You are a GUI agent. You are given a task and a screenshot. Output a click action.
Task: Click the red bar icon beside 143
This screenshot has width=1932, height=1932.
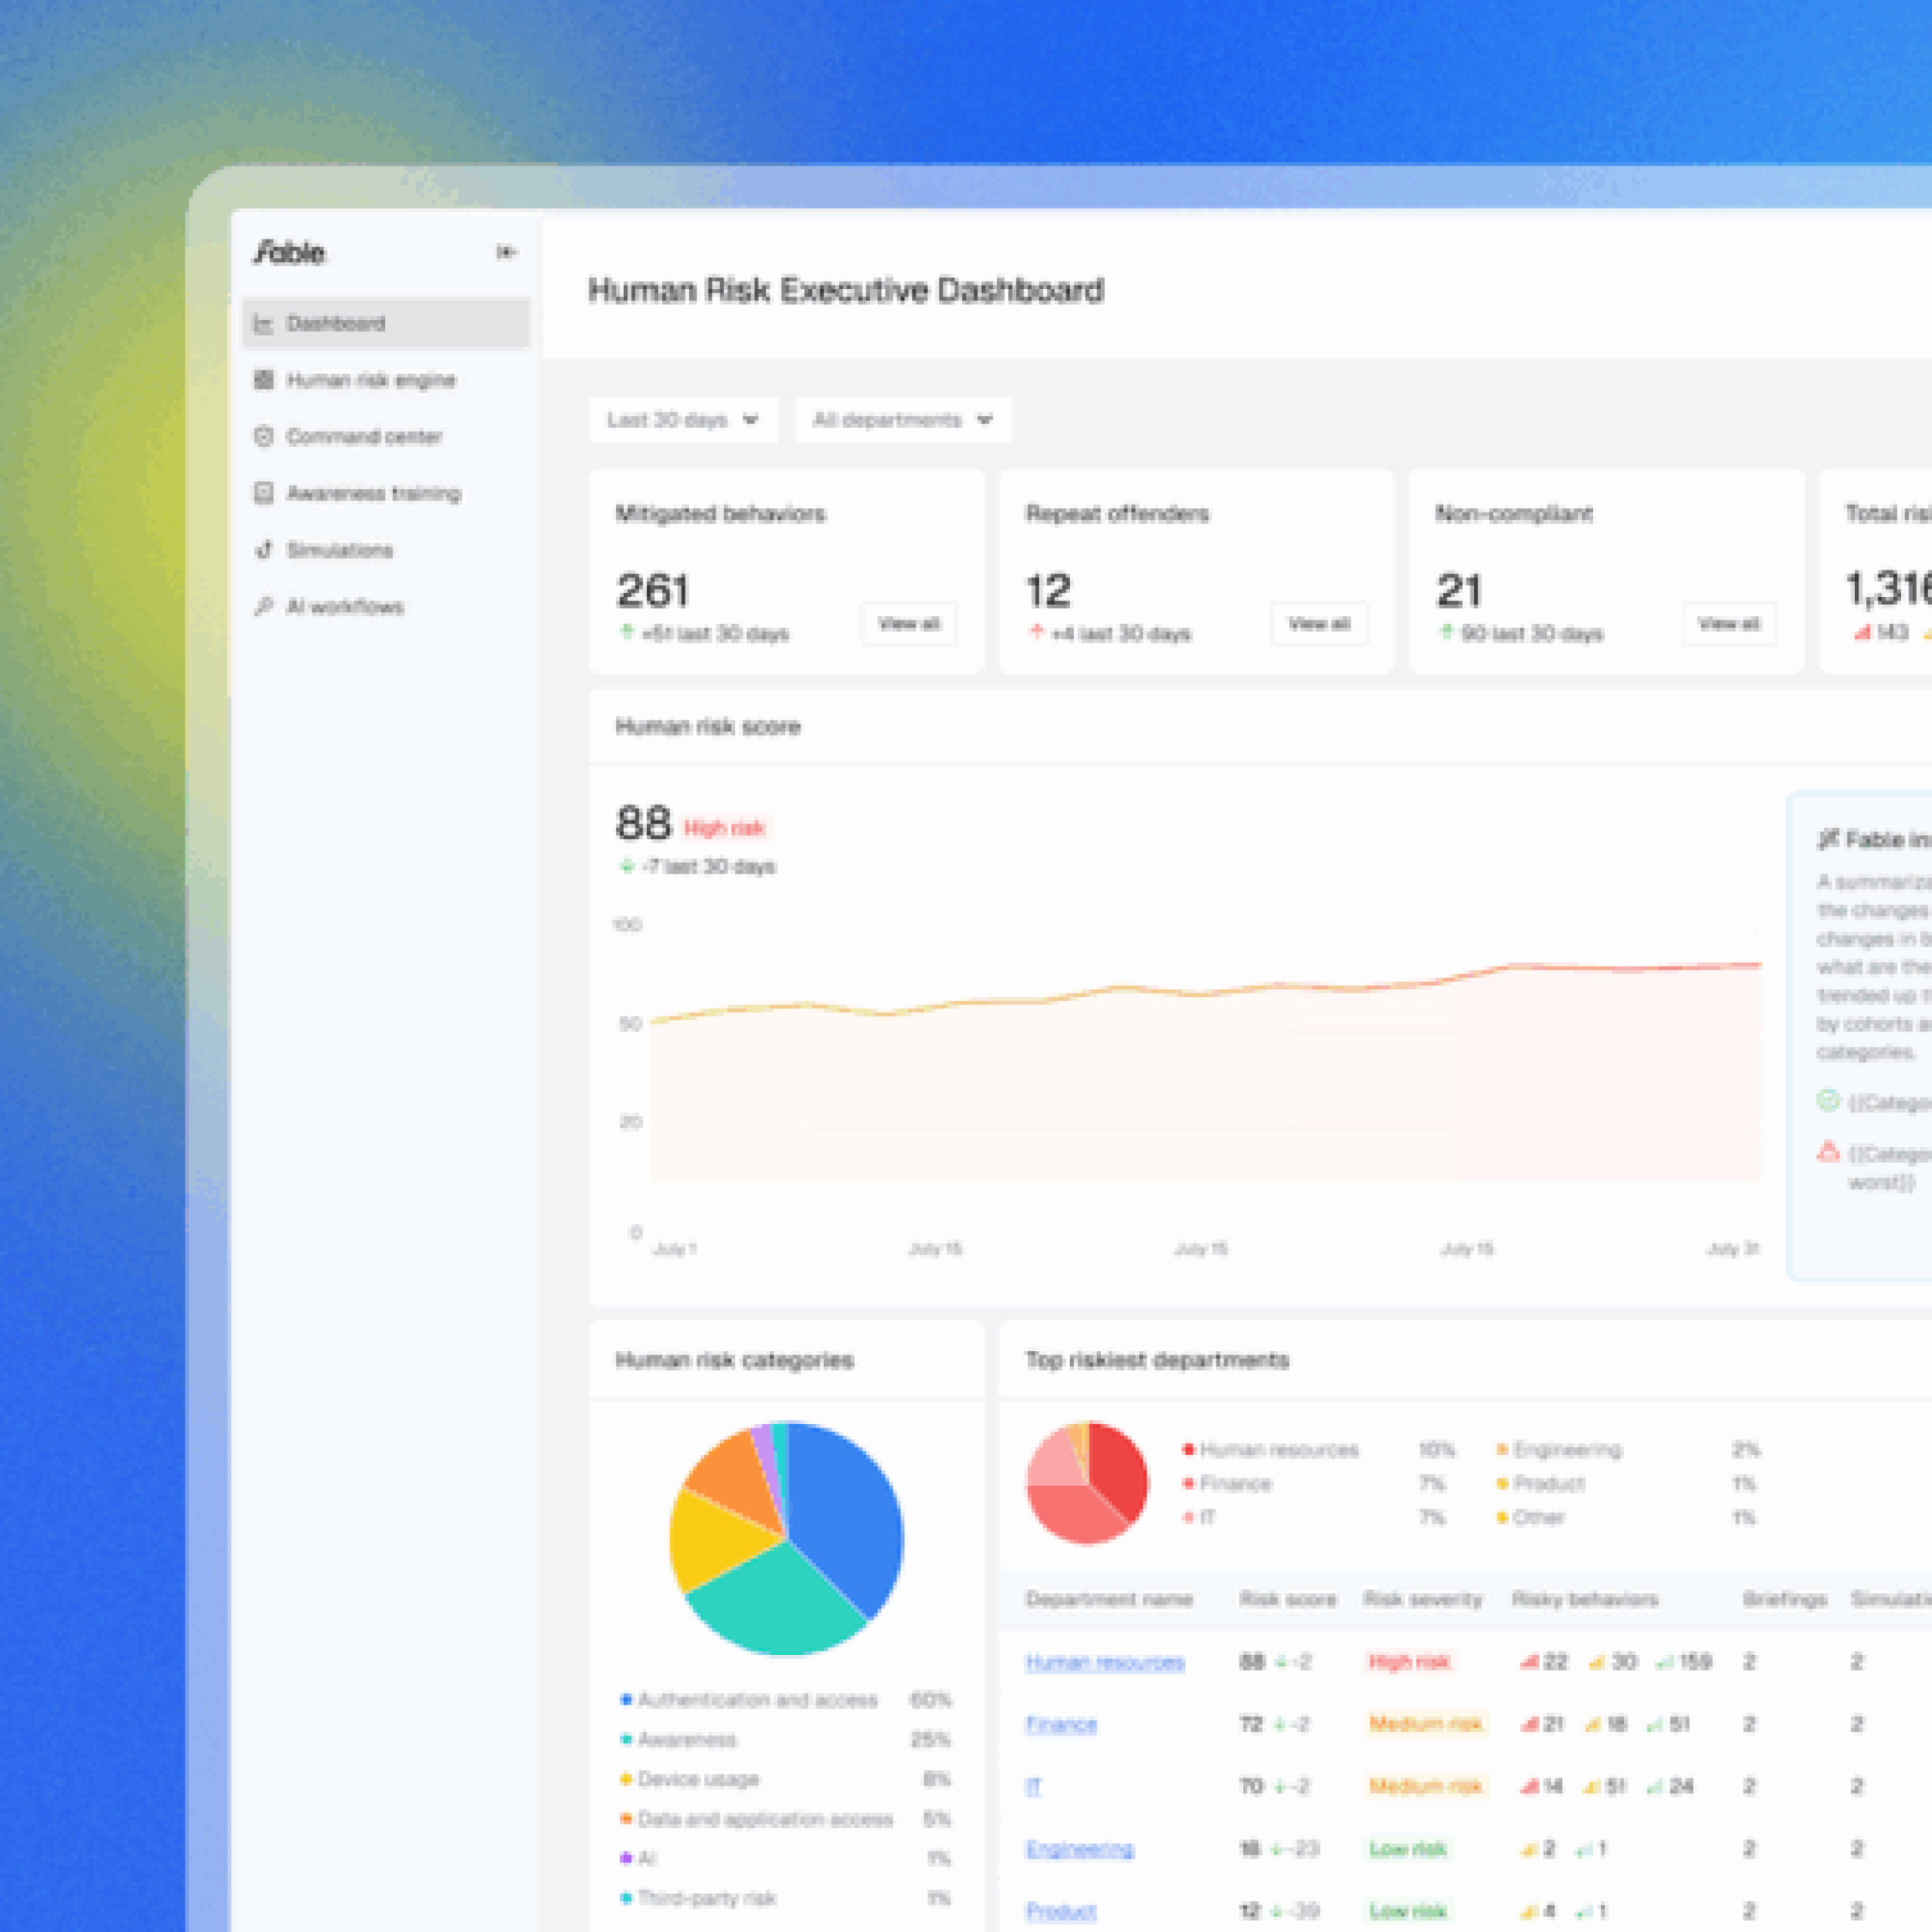click(1862, 632)
